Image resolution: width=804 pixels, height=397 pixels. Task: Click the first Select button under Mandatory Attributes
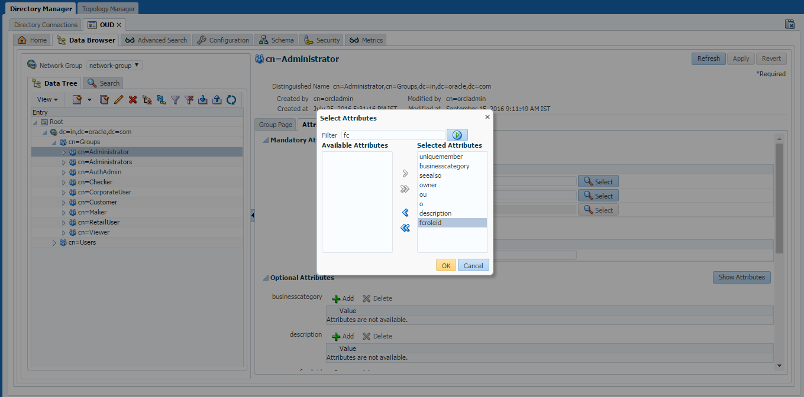598,182
